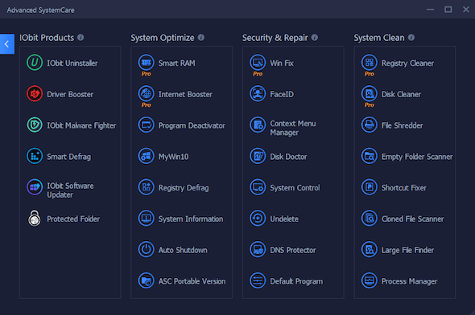This screenshot has height=315, width=475.
Task: Open the Large File Finder icon
Action: [369, 249]
